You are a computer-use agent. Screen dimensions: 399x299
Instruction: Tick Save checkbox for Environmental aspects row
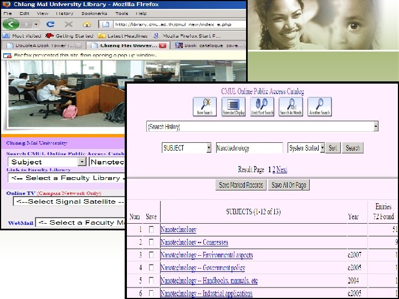[x=151, y=255]
